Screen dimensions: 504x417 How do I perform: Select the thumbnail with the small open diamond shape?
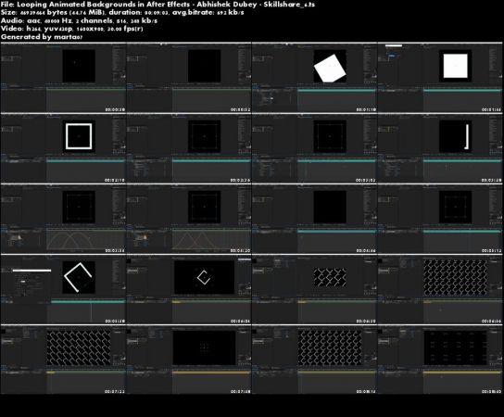tap(189, 289)
